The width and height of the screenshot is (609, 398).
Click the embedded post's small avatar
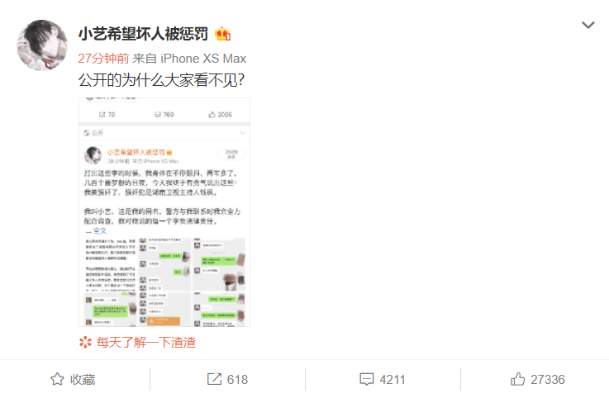click(93, 155)
